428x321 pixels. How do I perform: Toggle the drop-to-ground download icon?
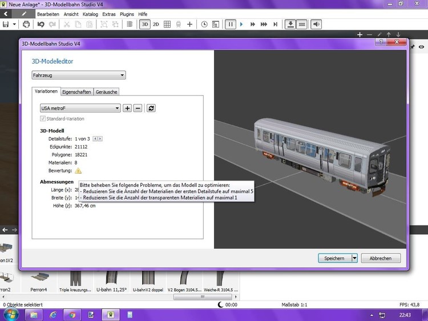[290, 25]
